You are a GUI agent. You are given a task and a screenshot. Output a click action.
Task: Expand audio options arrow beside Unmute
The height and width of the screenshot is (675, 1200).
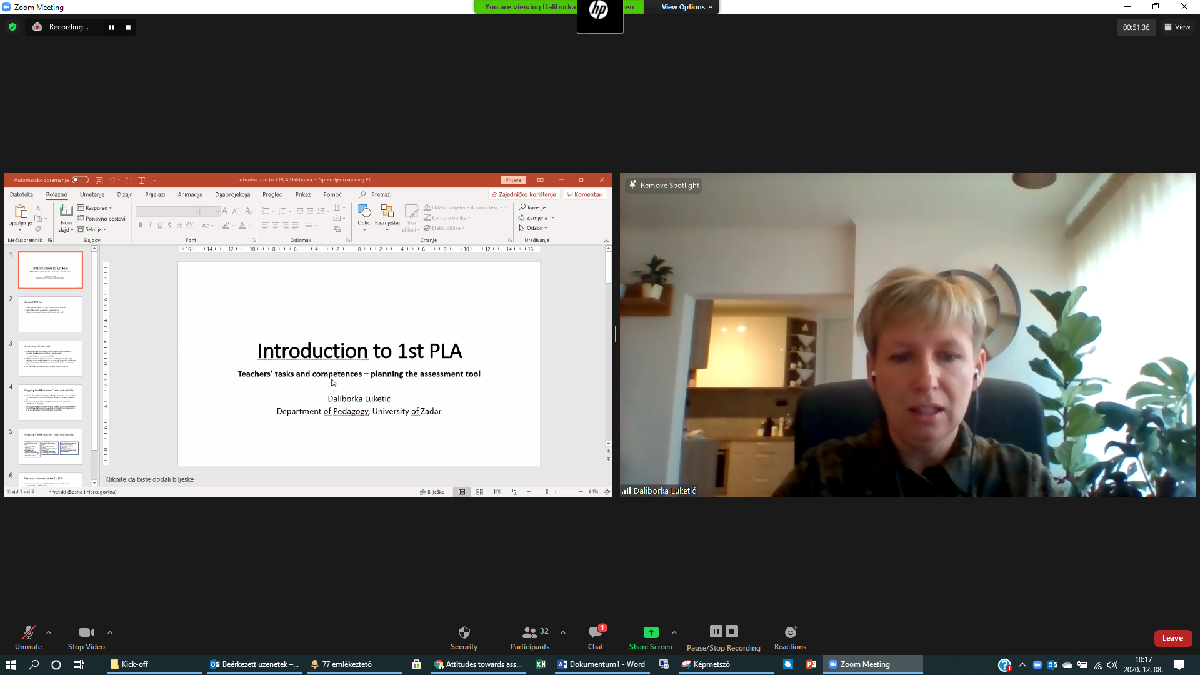(49, 632)
